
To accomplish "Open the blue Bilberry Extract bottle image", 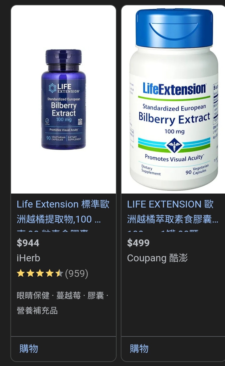I will click(63, 99).
